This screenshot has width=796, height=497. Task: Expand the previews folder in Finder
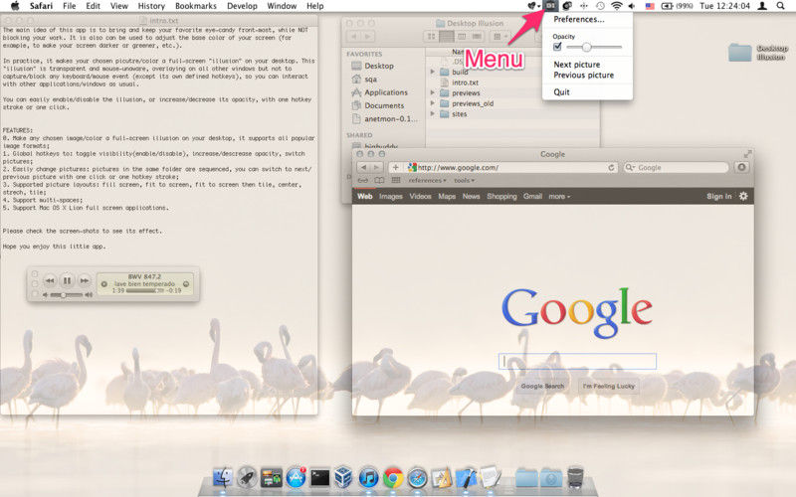[x=433, y=92]
